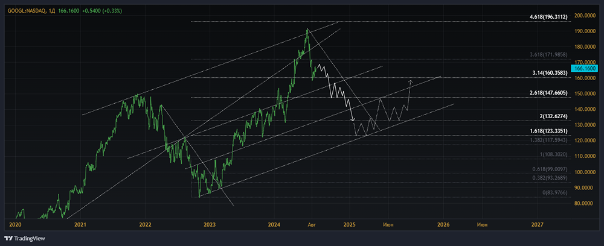
Task: Click the 1.618(123.3351) Fibonacci label
Action: point(548,131)
